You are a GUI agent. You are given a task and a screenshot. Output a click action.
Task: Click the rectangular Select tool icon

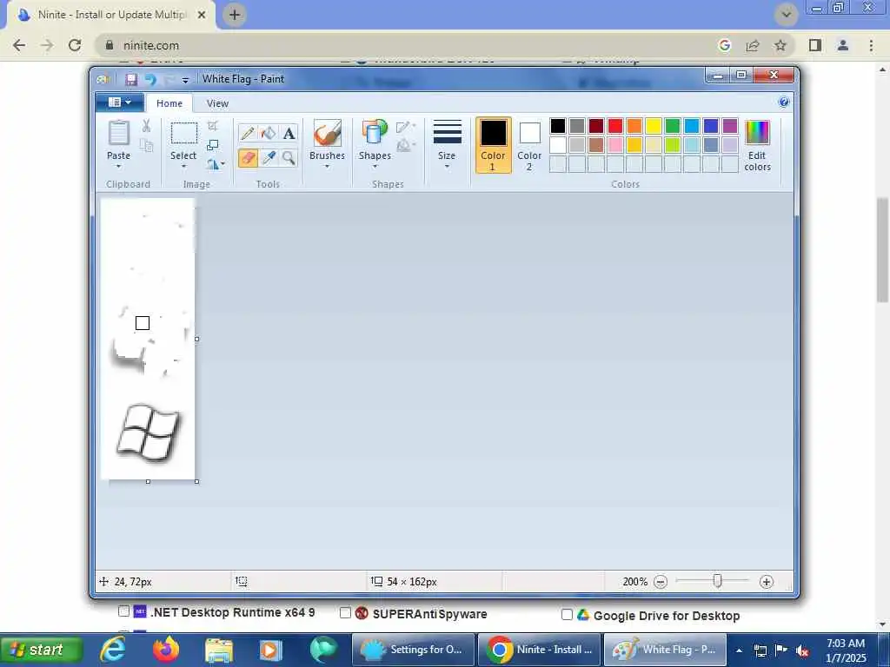click(x=184, y=134)
